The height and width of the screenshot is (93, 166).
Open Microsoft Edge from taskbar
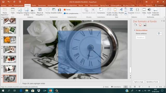pos(21,91)
